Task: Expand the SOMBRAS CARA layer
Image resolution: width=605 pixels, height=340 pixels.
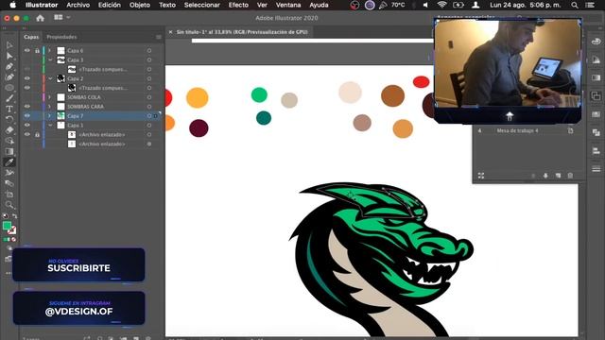Action: 49,107
